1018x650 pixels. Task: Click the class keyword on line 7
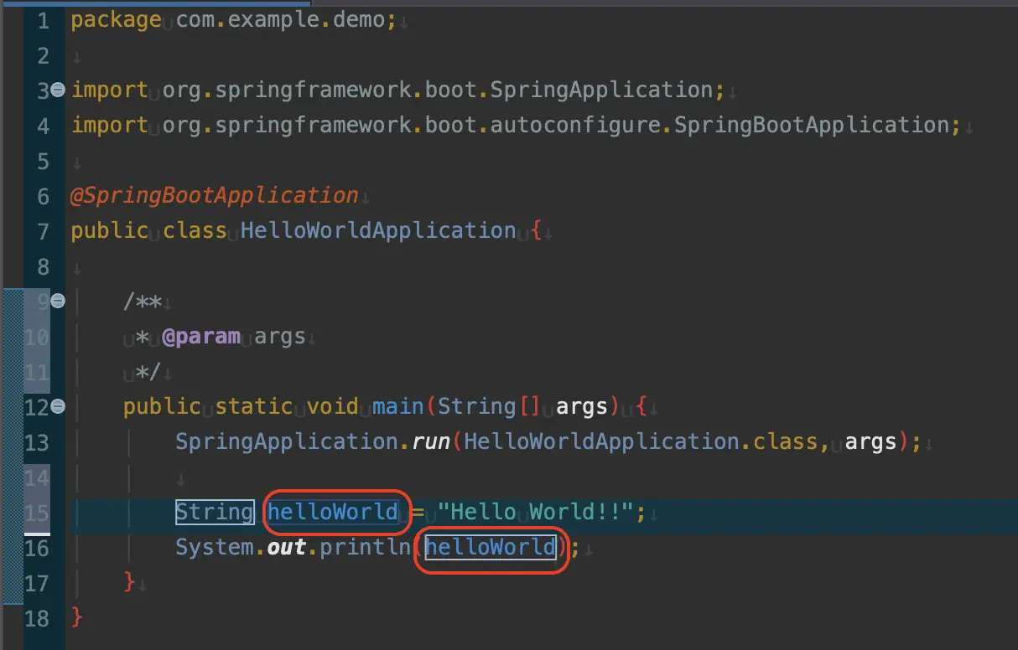pyautogui.click(x=195, y=230)
